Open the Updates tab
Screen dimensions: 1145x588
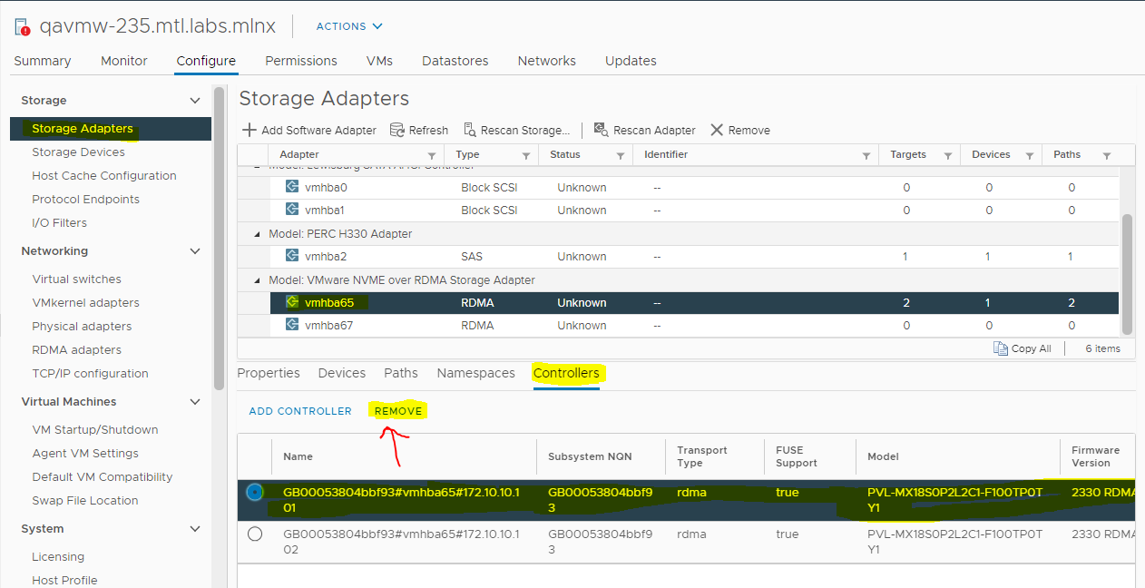(631, 61)
